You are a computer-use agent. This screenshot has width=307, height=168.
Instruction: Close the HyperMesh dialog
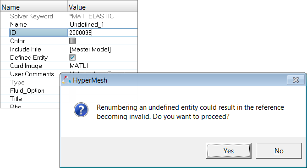coord(296,80)
